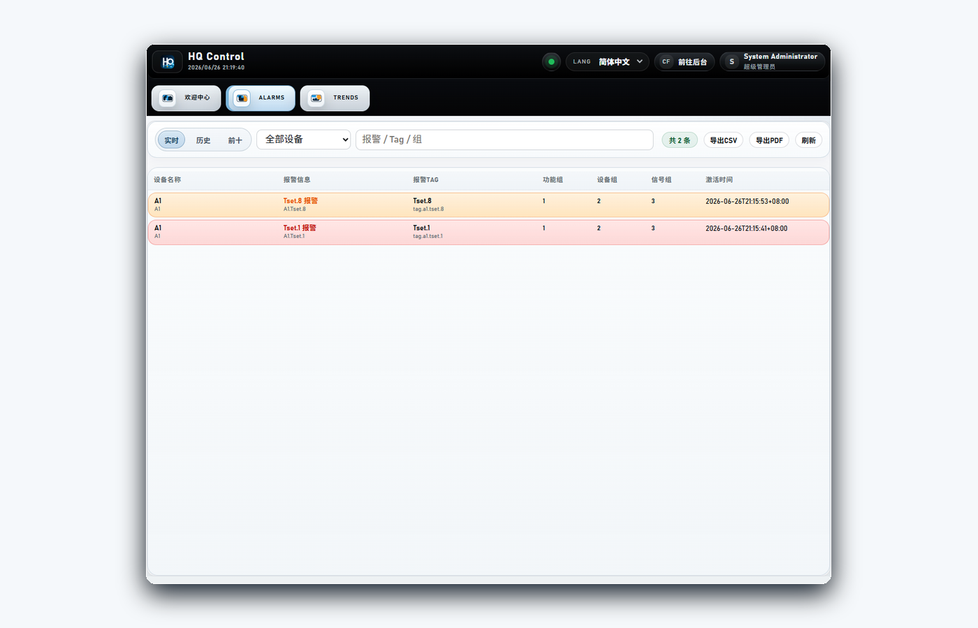Click the TRENDS tab icon
Viewport: 978px width, 628px height.
(316, 98)
